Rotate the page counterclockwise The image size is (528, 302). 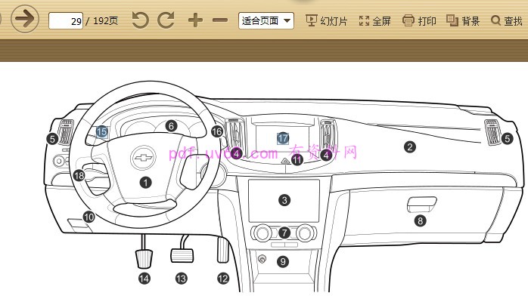(141, 20)
